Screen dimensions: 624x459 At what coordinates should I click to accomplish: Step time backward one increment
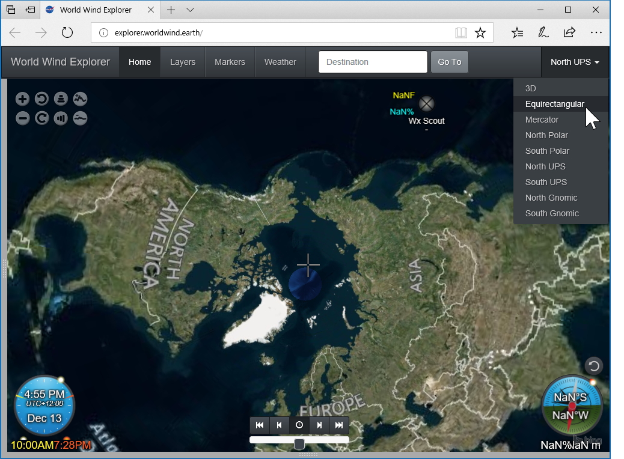(x=280, y=425)
